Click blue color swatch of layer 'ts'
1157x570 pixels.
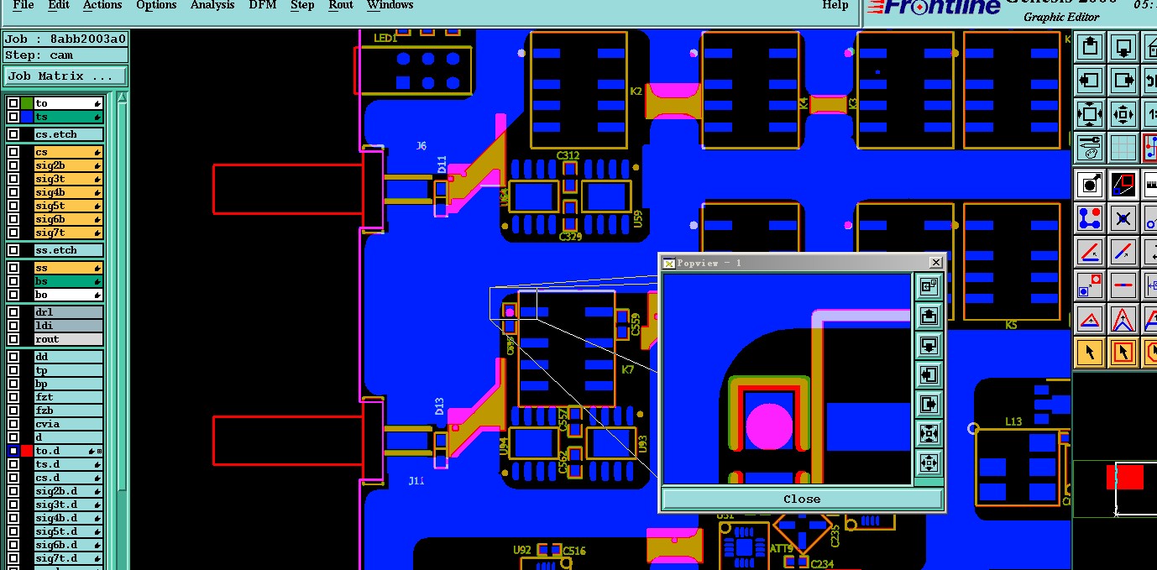[27, 117]
